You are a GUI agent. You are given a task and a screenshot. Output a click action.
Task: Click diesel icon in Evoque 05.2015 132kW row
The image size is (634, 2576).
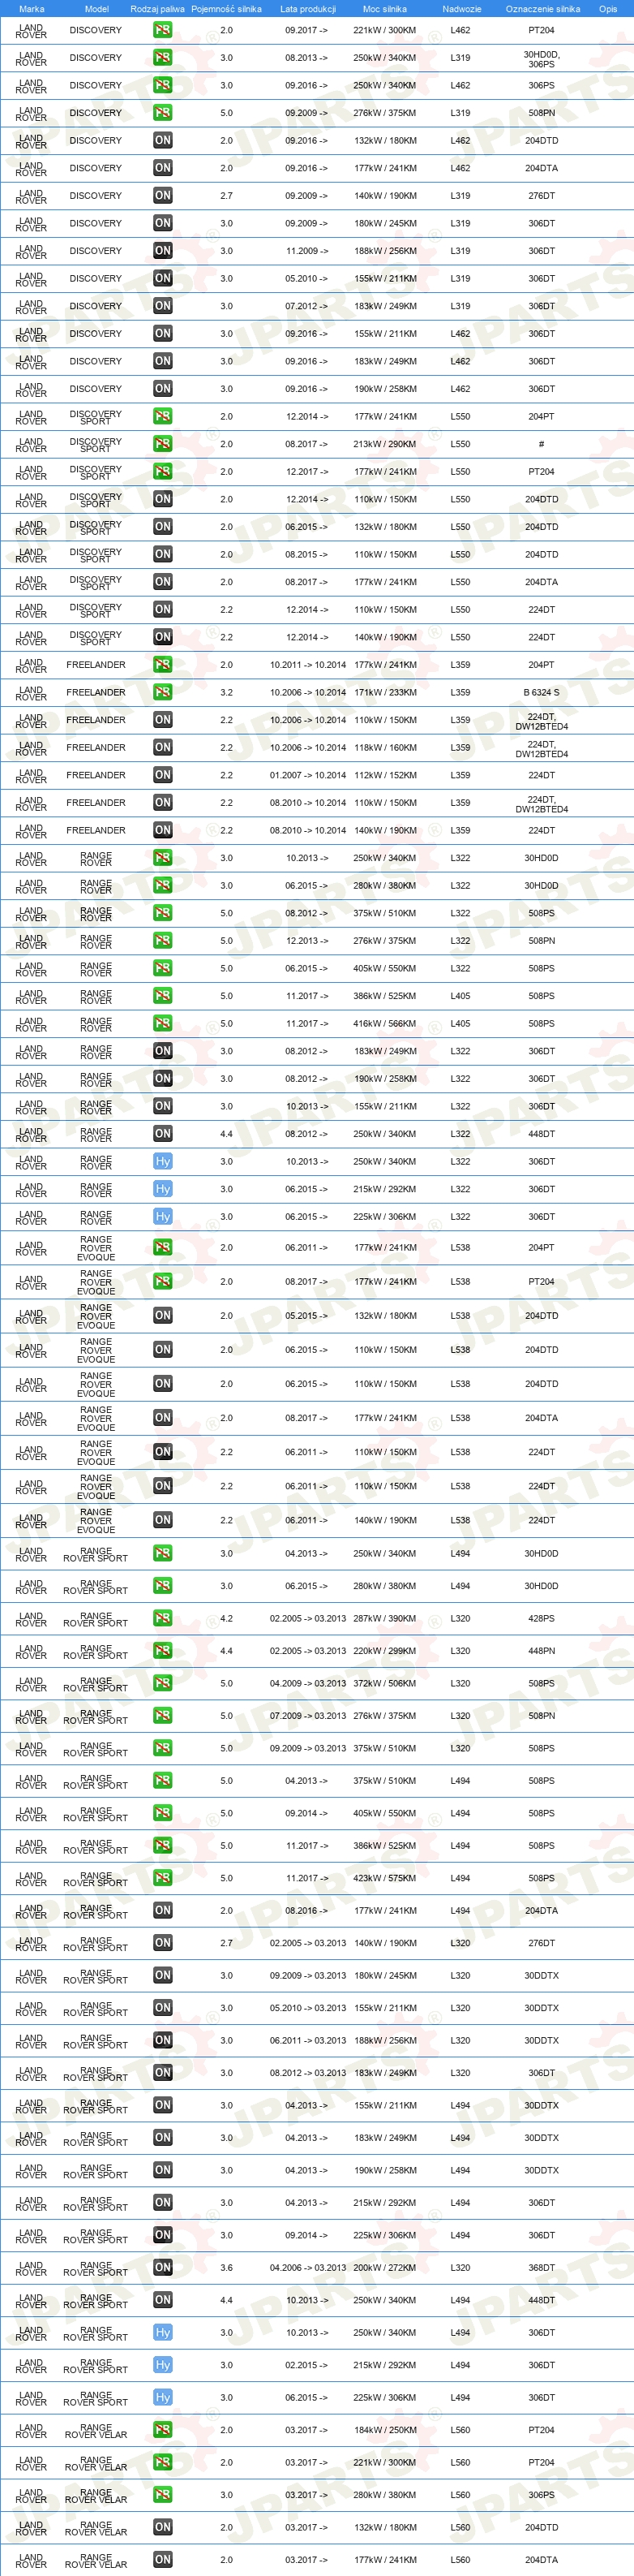click(x=162, y=1316)
